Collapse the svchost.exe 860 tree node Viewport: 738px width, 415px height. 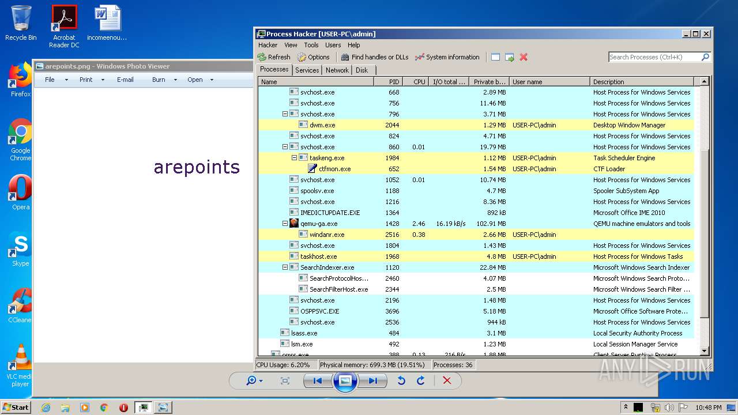pos(285,147)
